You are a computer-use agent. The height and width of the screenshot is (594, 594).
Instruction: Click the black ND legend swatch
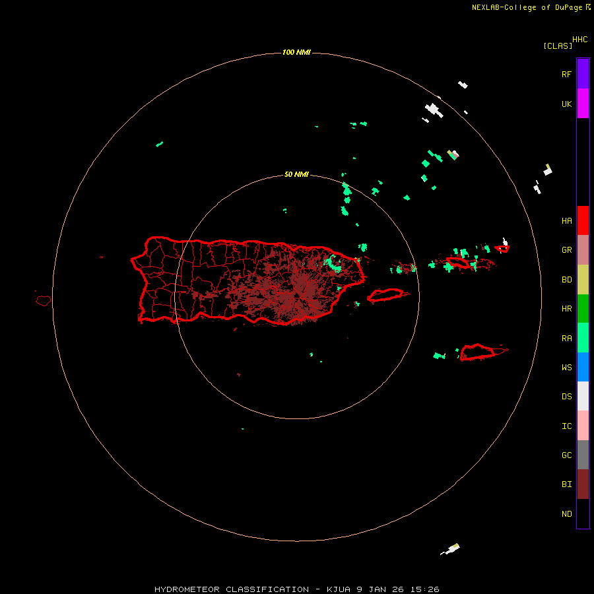[x=583, y=513]
